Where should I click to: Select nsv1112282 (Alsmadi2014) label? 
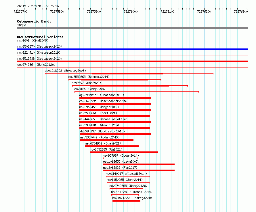click(x=132, y=192)
